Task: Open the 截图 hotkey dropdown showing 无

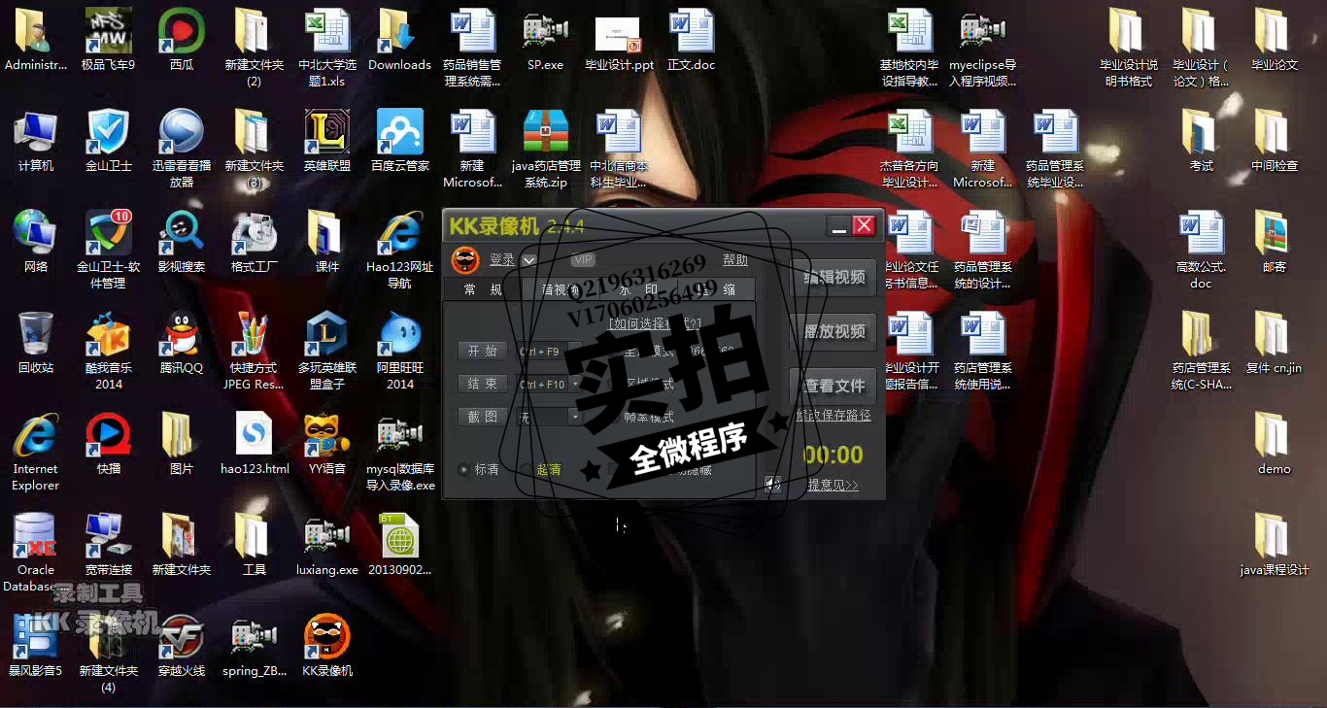Action: [x=575, y=418]
